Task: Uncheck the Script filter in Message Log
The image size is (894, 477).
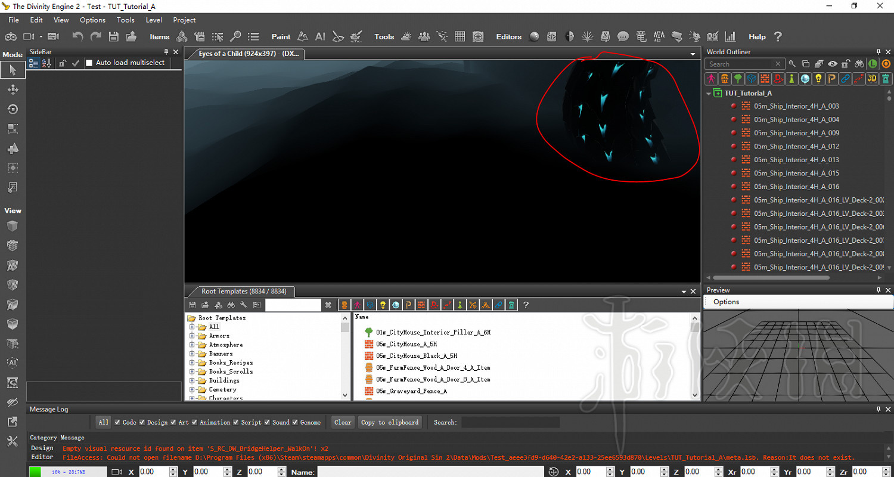Action: pos(236,422)
